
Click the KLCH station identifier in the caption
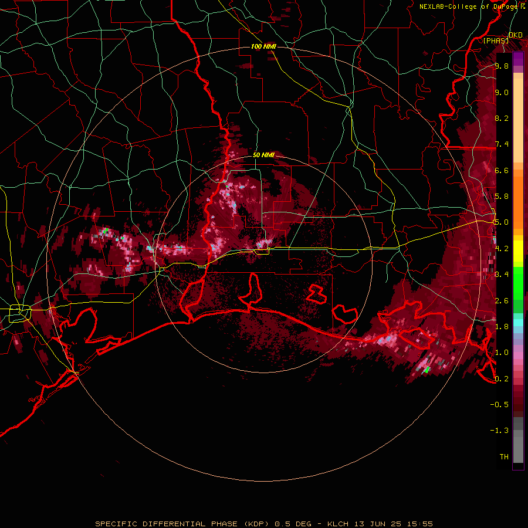pos(338,524)
